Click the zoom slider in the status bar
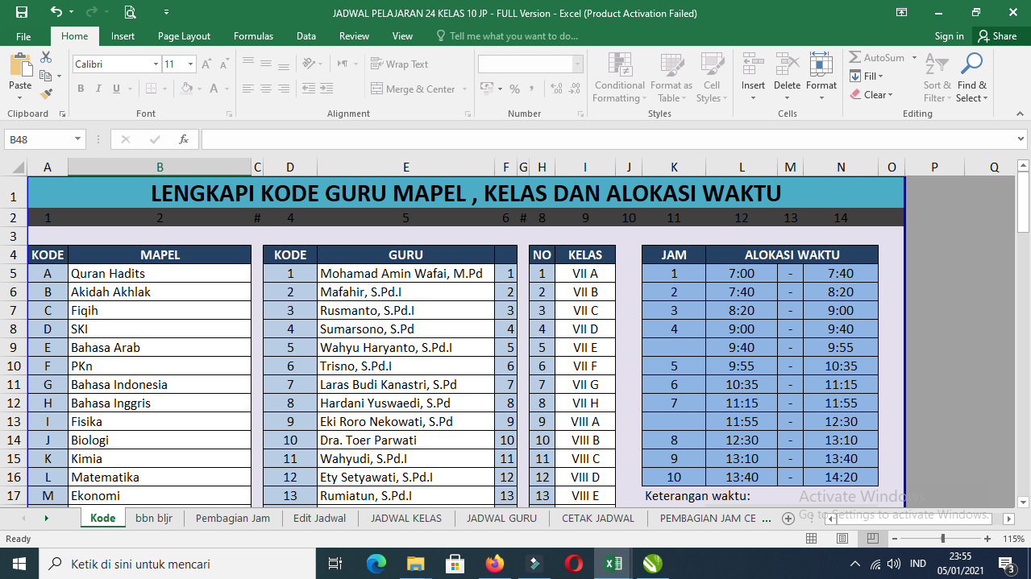Viewport: 1031px width, 579px height. (942, 539)
